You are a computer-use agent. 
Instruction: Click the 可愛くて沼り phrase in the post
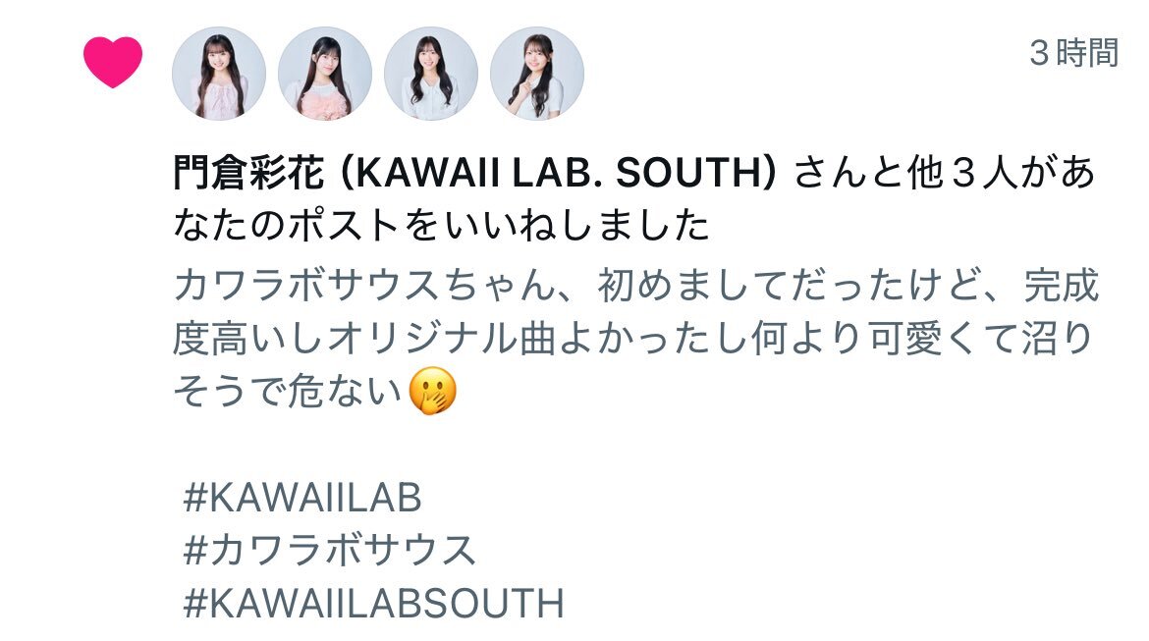tap(980, 338)
